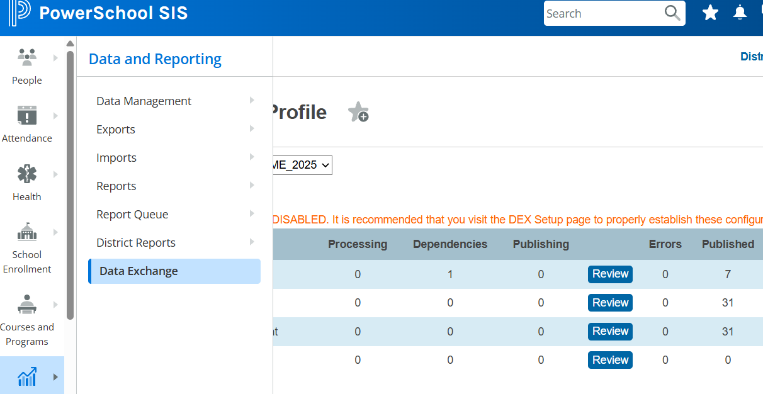Click the third Review button
763x394 pixels.
click(x=610, y=331)
